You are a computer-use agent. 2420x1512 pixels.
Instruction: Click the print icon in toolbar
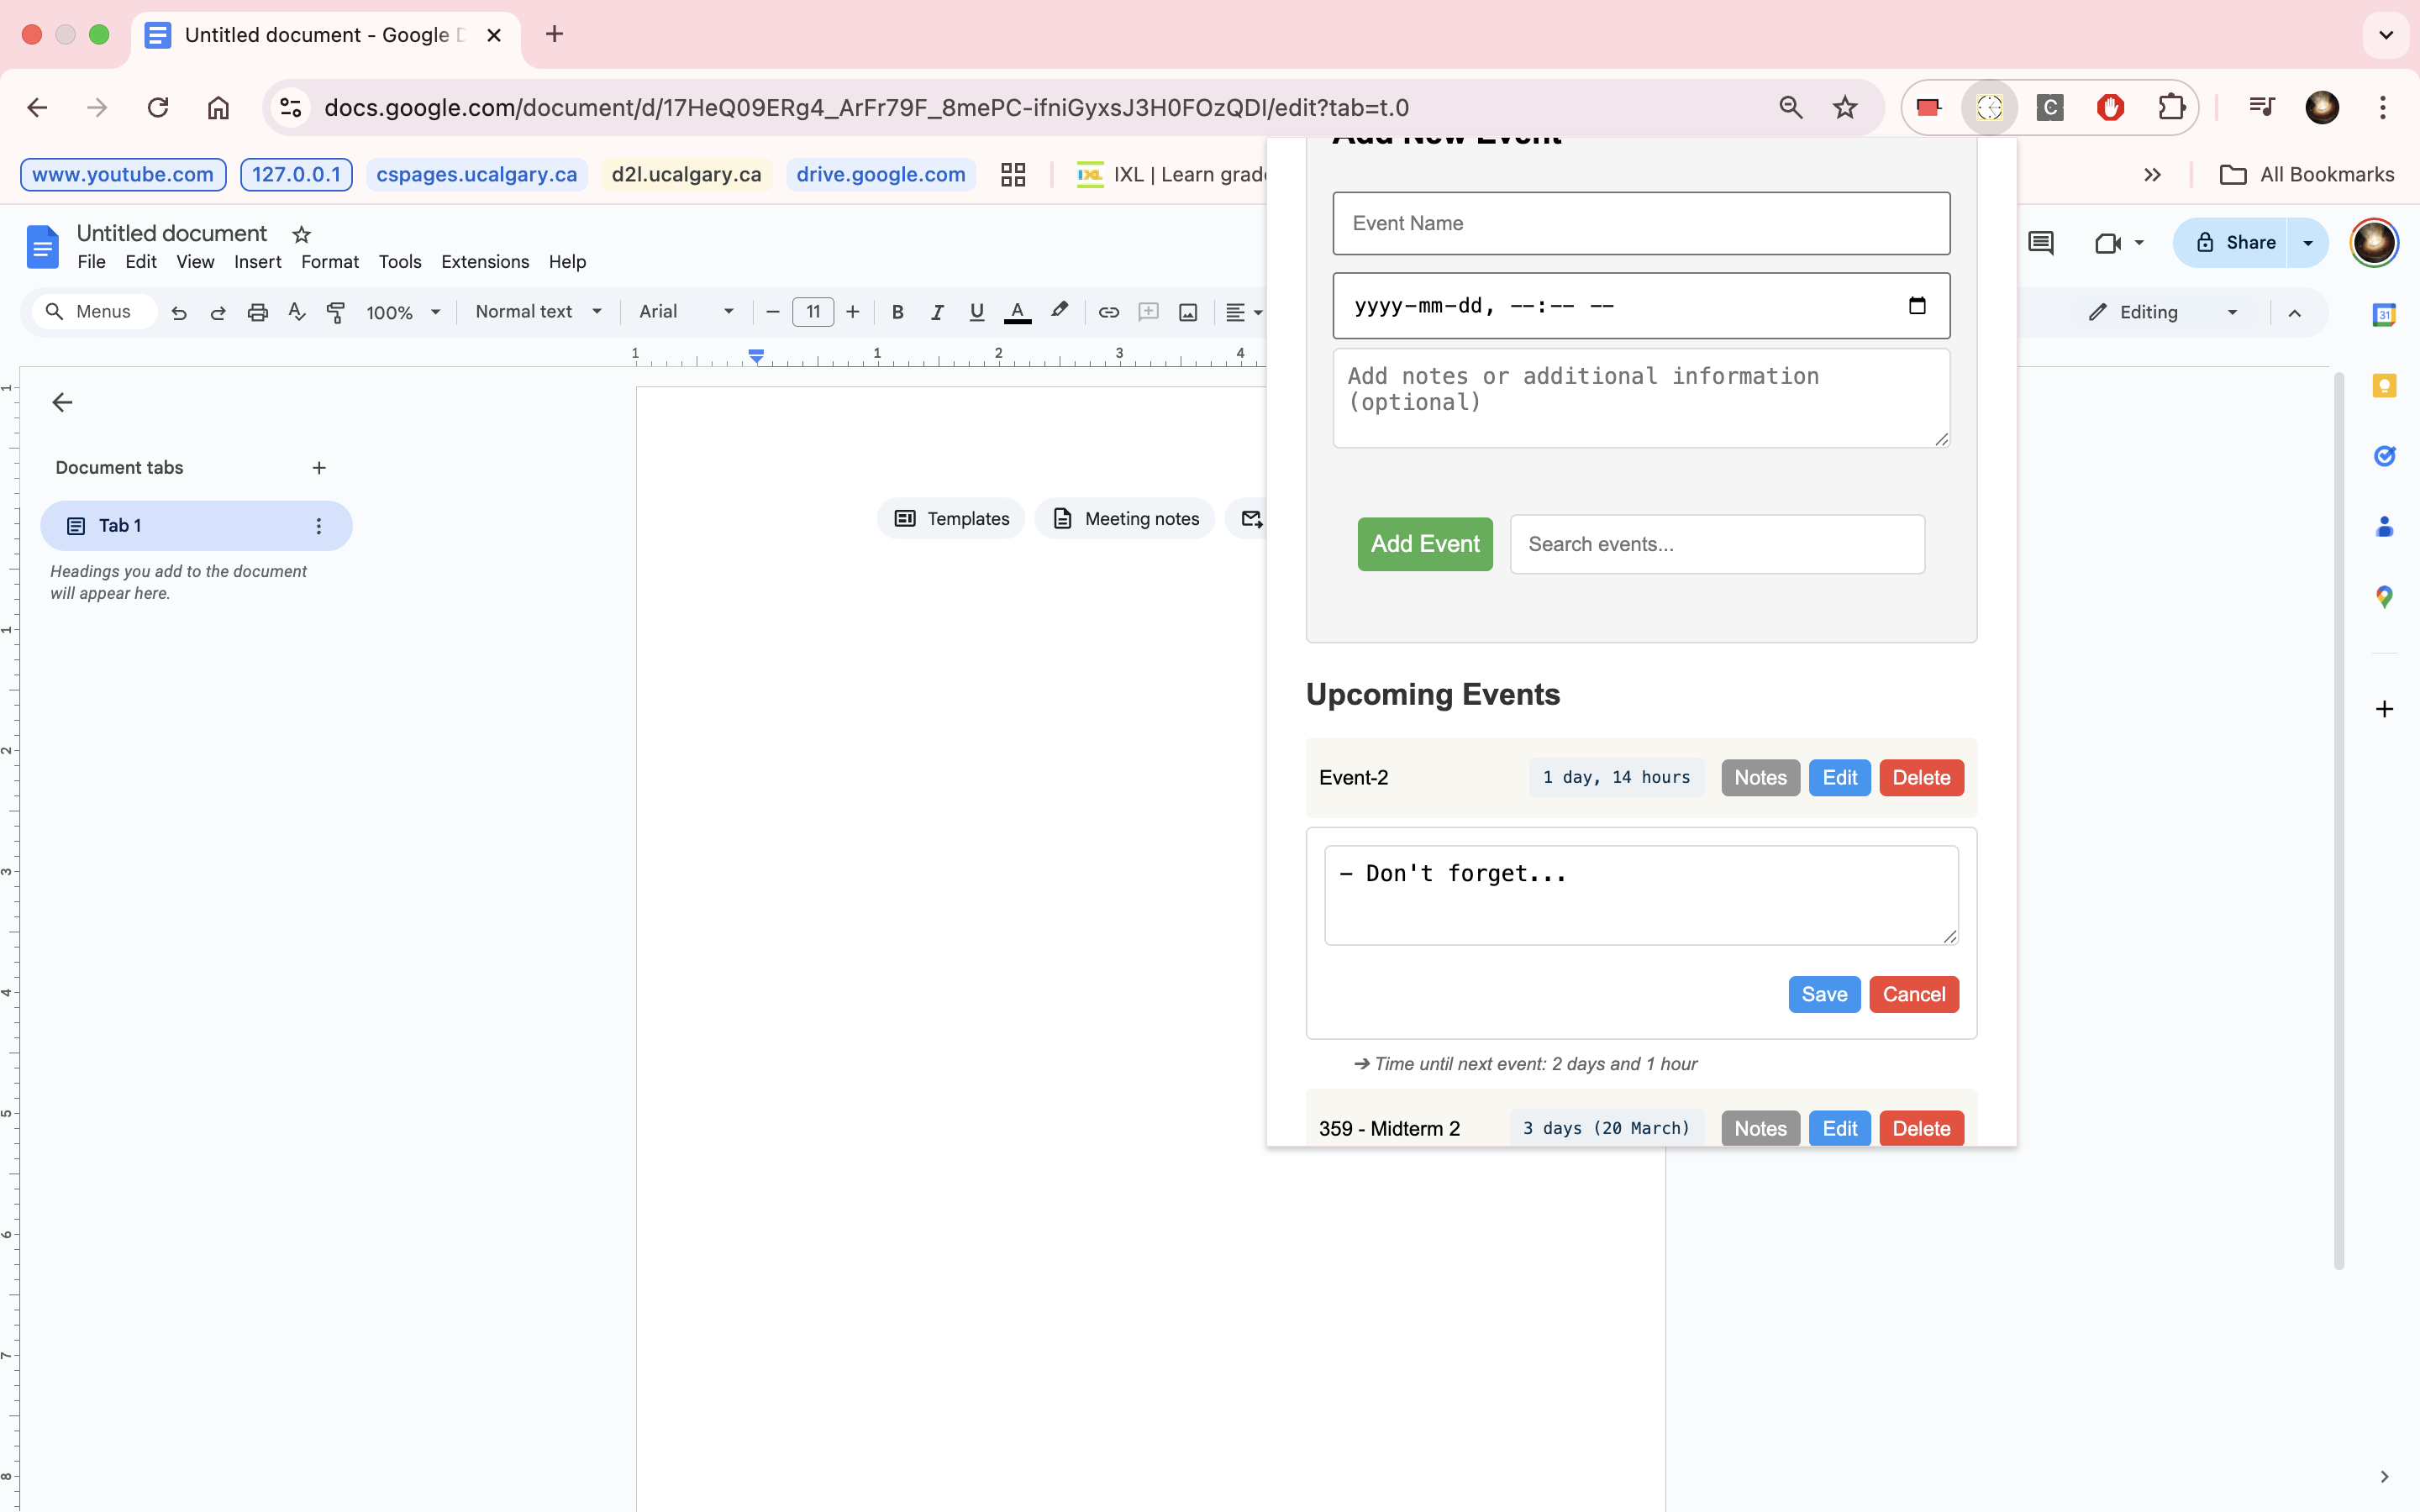click(257, 312)
